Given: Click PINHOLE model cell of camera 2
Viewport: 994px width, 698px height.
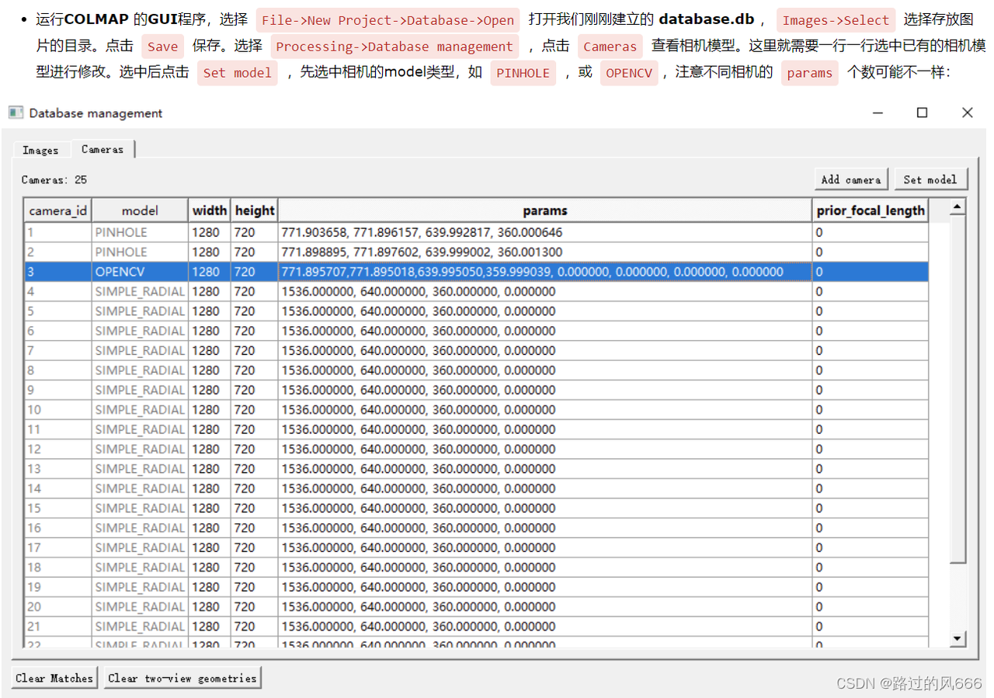Looking at the screenshot, I should (x=140, y=252).
